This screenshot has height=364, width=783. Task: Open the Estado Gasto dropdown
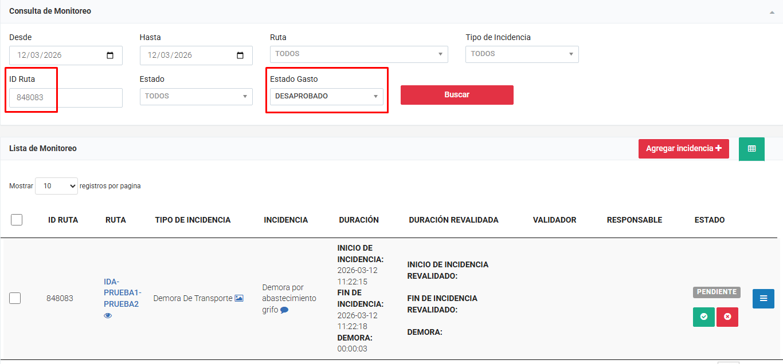tap(327, 97)
